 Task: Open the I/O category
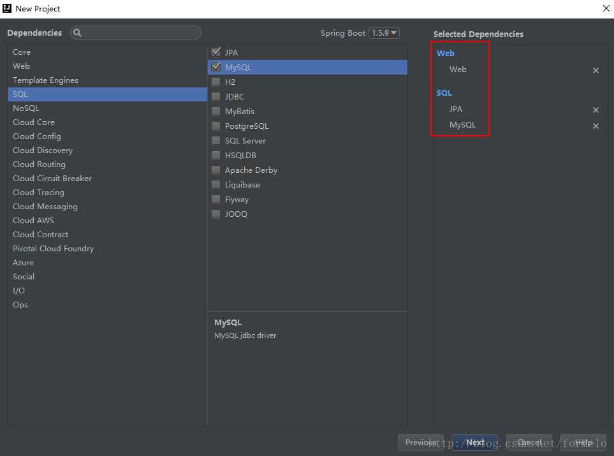click(107, 291)
